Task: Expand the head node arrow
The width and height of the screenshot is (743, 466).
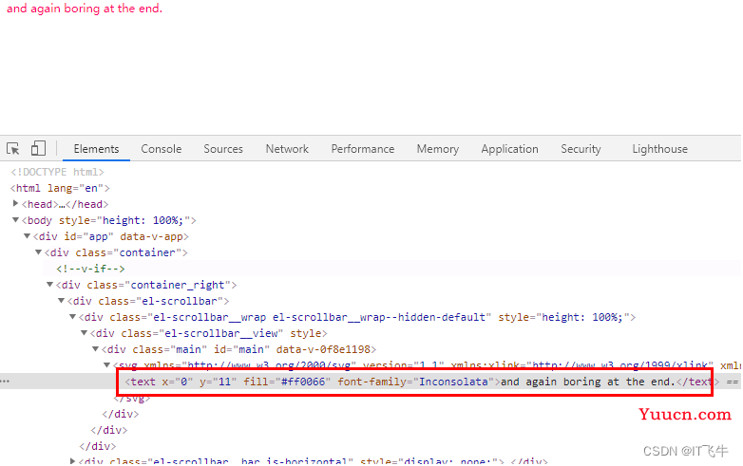Action: pos(16,204)
